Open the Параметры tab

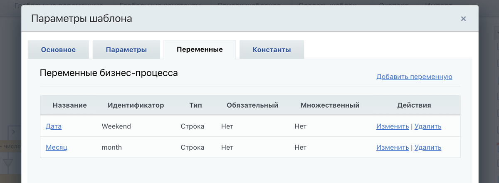(126, 50)
